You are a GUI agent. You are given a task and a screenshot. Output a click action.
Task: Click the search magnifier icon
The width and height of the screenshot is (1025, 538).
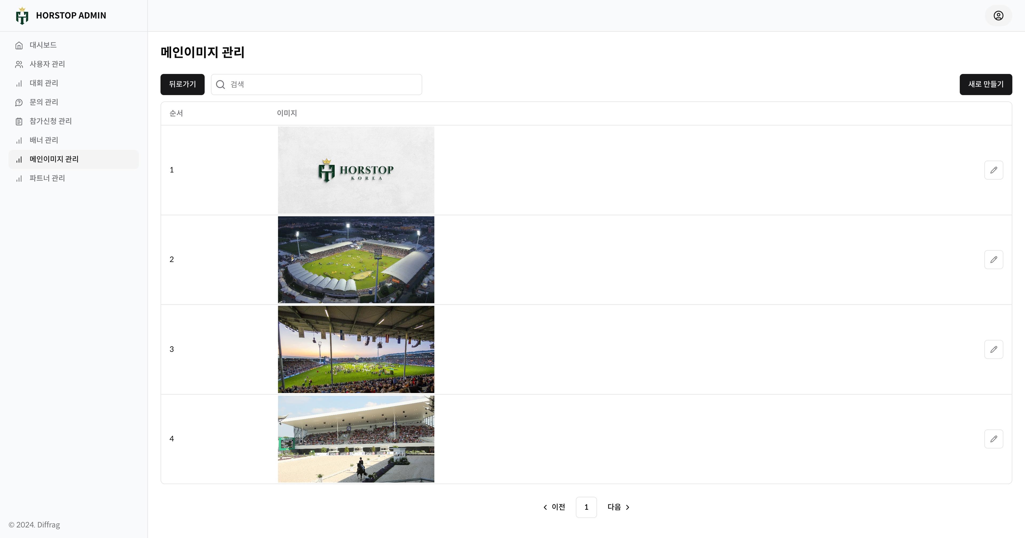pos(220,84)
